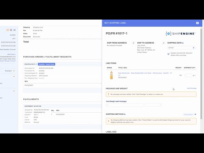
Task: Click the Ground method value in shipment
Action: pos(37,122)
